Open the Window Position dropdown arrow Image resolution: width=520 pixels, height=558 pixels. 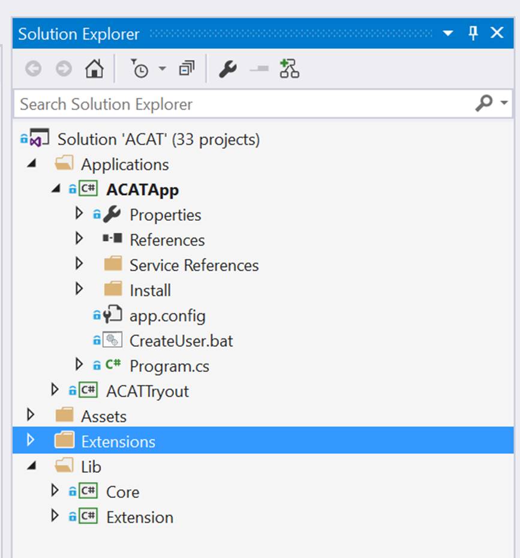click(448, 34)
